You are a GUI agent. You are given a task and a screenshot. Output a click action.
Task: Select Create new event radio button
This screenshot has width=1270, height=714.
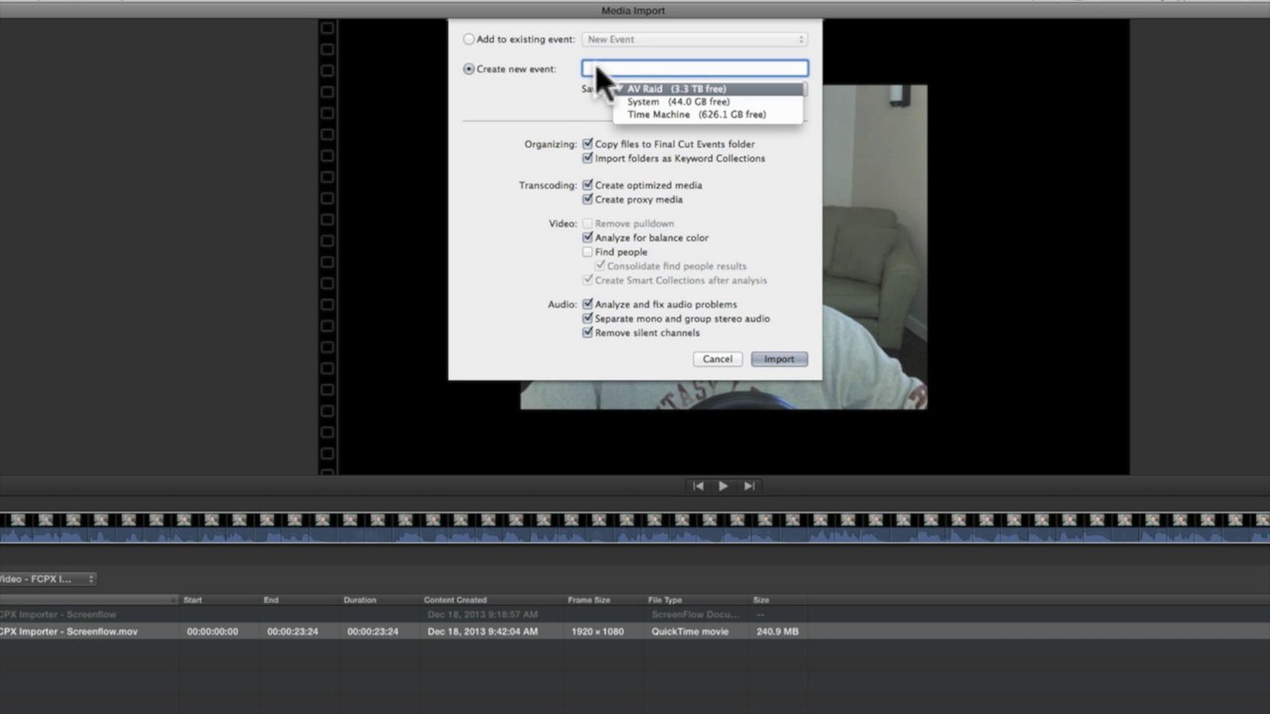pyautogui.click(x=468, y=69)
